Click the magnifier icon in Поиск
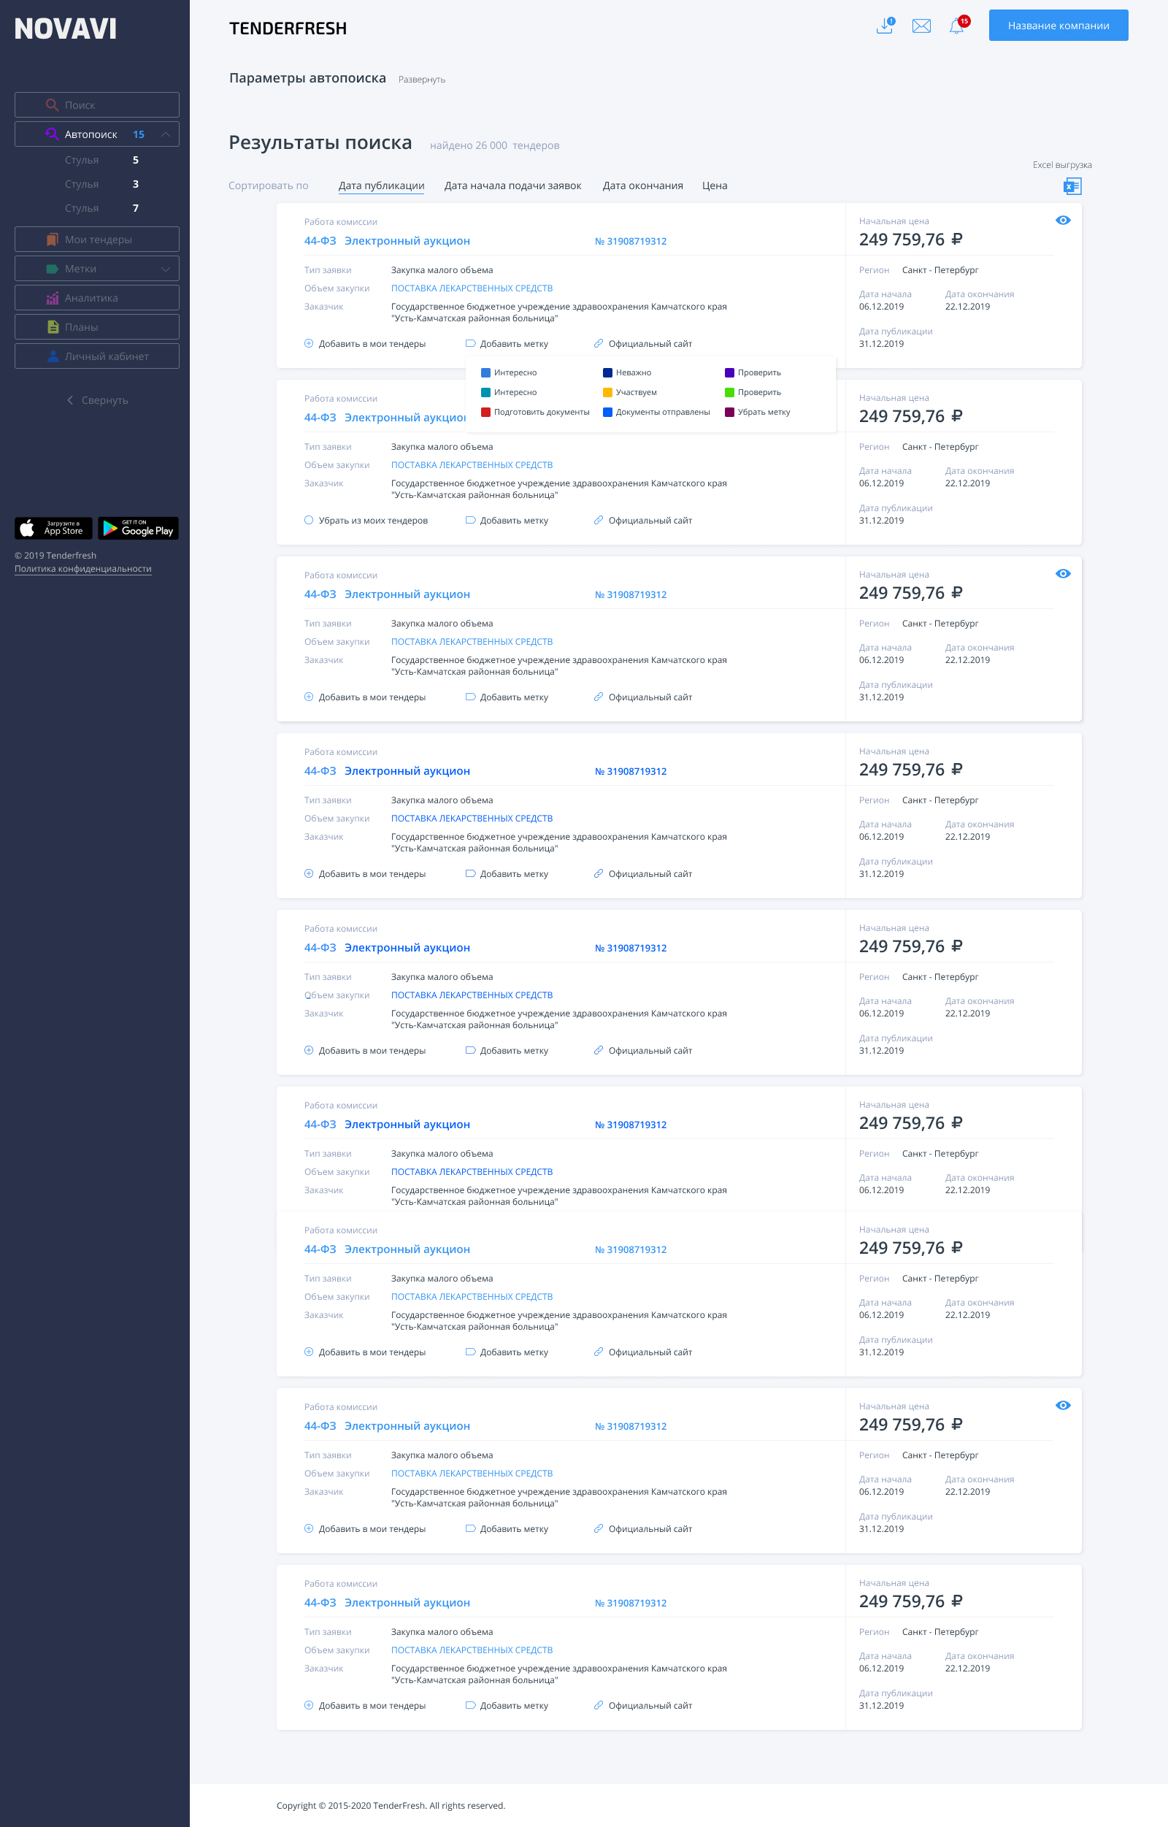The image size is (1168, 1827). tap(53, 104)
